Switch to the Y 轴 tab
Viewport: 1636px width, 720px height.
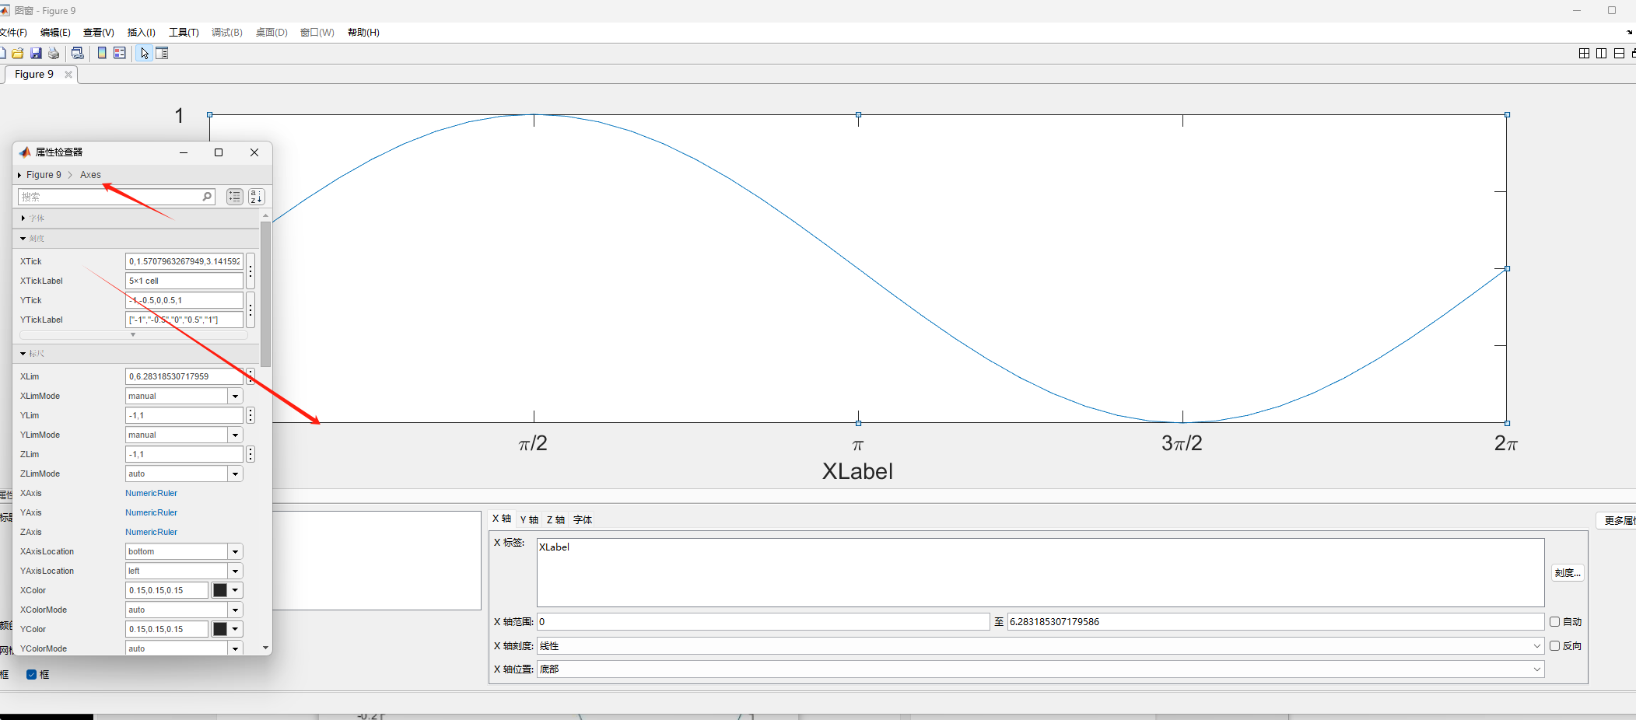pyautogui.click(x=529, y=520)
